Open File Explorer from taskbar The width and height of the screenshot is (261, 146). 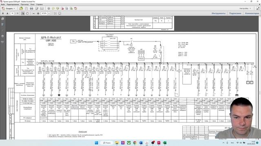117,143
